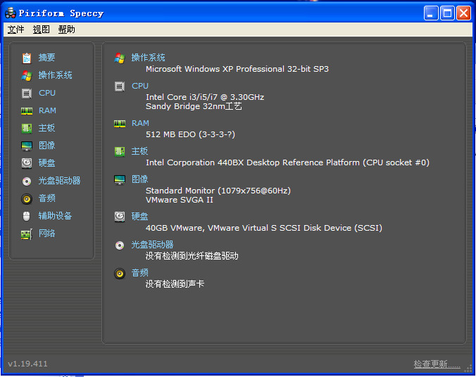Click the Intel Corporation 440BX Desktop text
Image resolution: width=476 pixels, height=377 pixels.
click(x=287, y=162)
